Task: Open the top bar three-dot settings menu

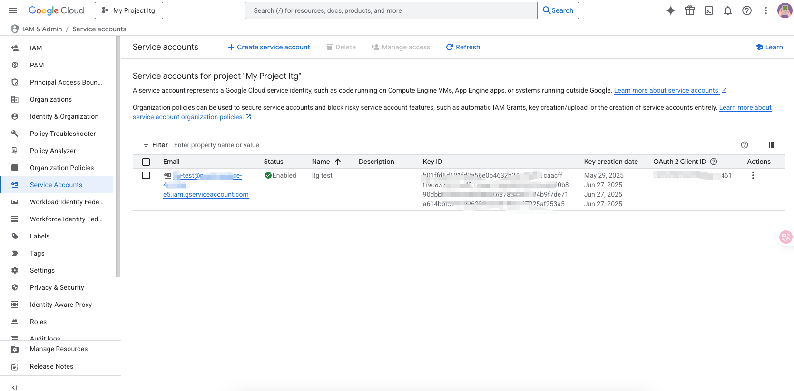Action: [765, 10]
